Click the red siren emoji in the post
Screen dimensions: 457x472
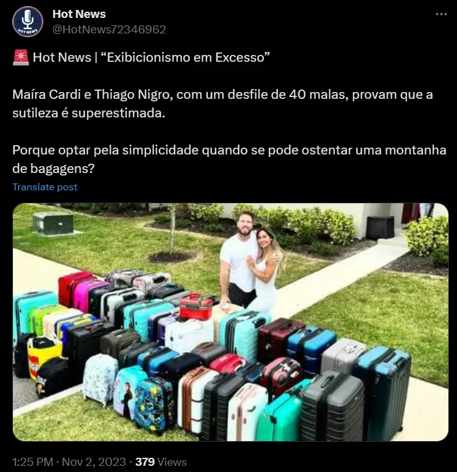[21, 57]
